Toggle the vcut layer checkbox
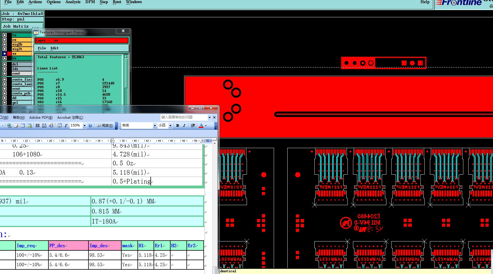The width and height of the screenshot is (493, 274). tap(5, 89)
